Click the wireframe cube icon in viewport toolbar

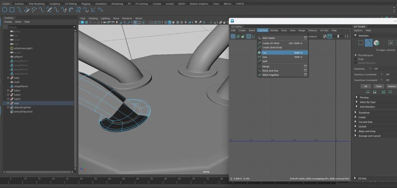coord(166,22)
